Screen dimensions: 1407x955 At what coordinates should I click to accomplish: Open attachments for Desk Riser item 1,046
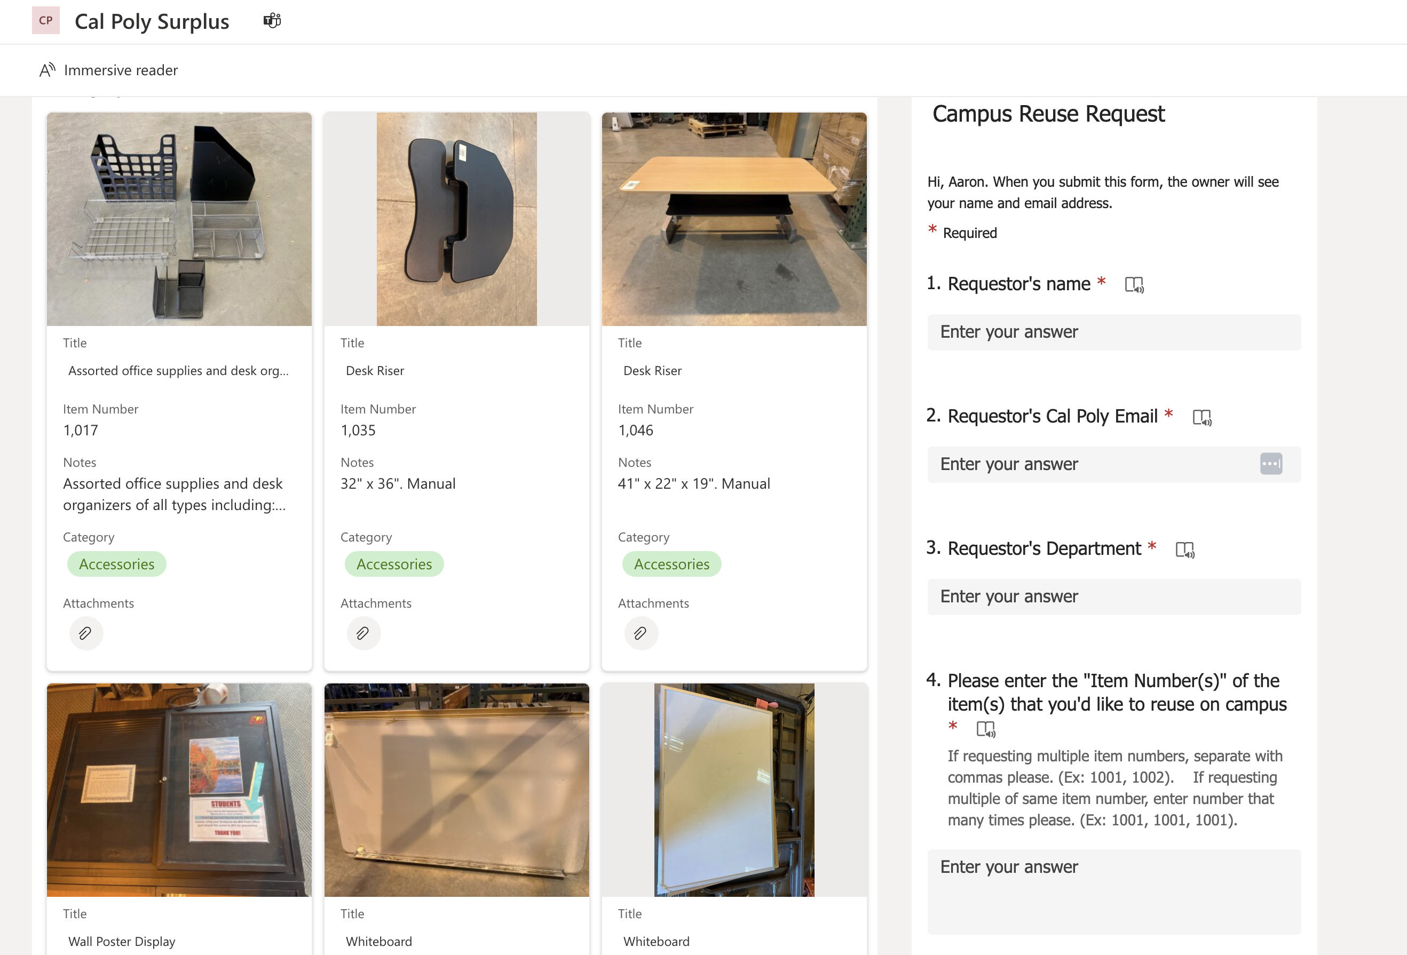641,633
